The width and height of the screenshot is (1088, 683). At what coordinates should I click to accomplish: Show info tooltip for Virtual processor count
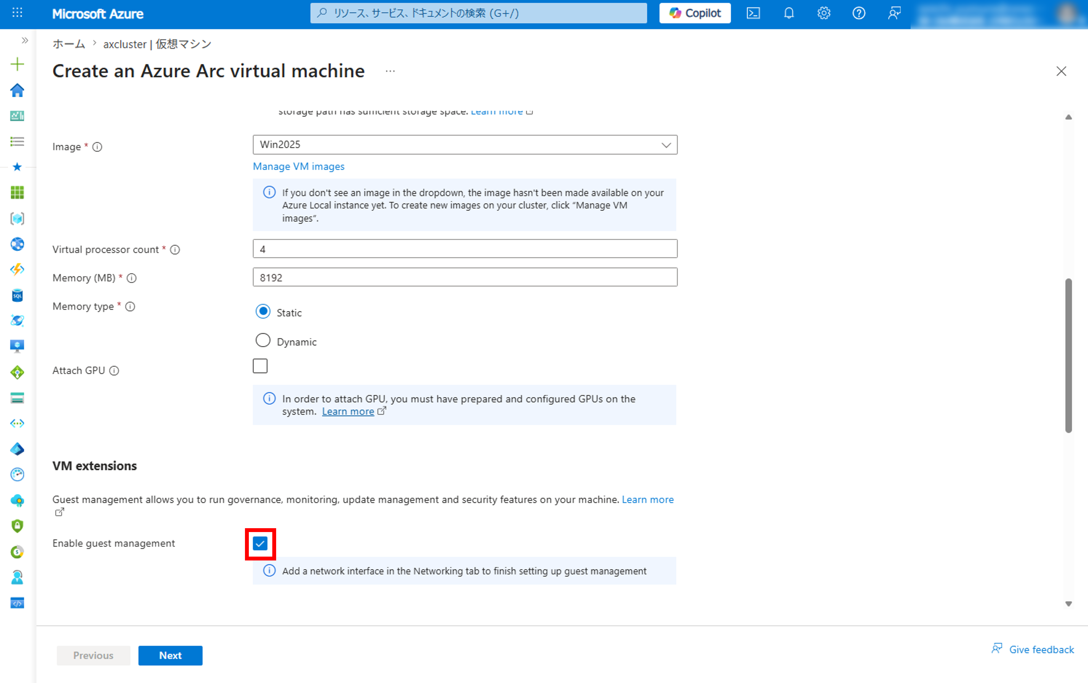pyautogui.click(x=175, y=250)
